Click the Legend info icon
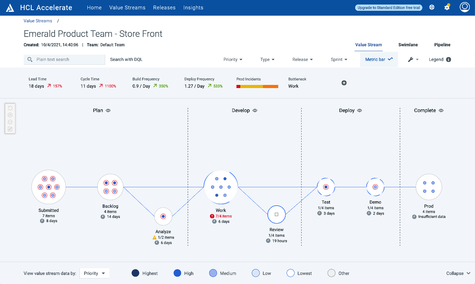Viewport: 475px width, 284px height. click(x=449, y=60)
